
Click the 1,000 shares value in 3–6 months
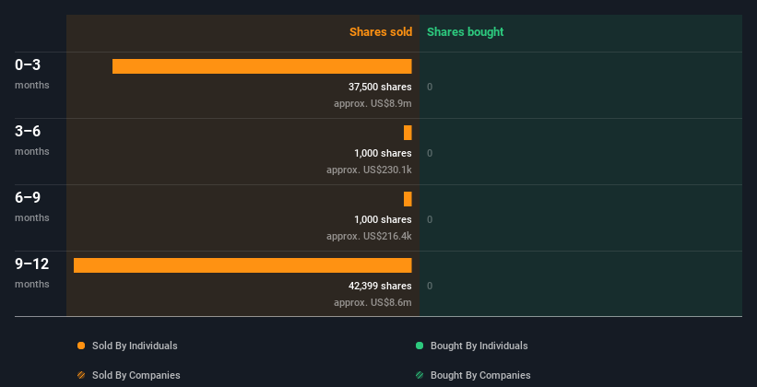tap(383, 153)
